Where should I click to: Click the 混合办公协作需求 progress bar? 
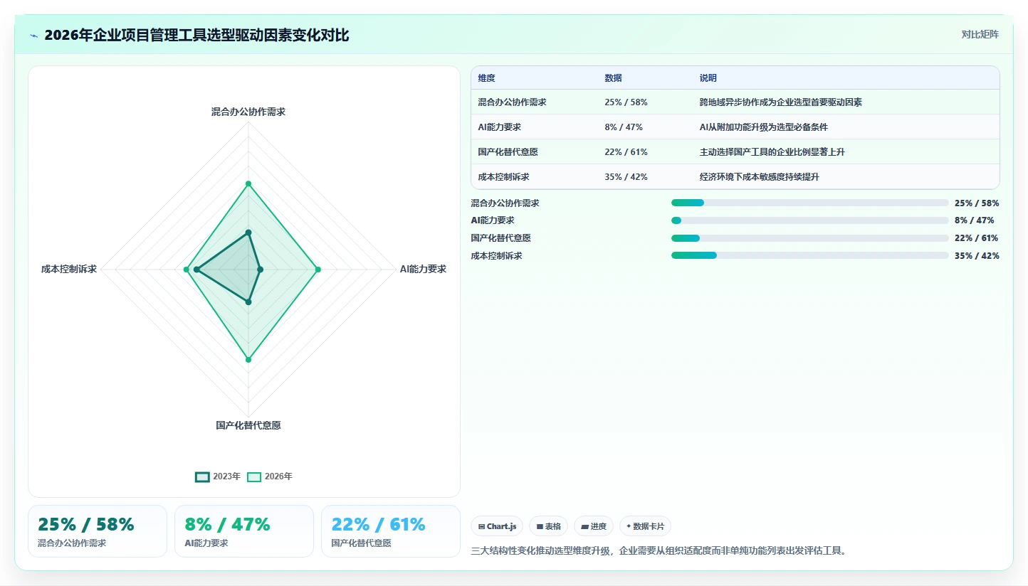coord(809,203)
